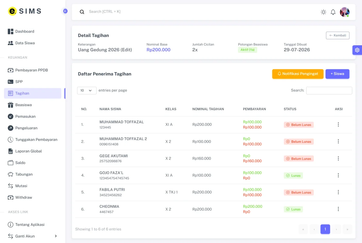362x243 pixels.
Task: Click the e.SIMS logo
Action: pyautogui.click(x=25, y=11)
